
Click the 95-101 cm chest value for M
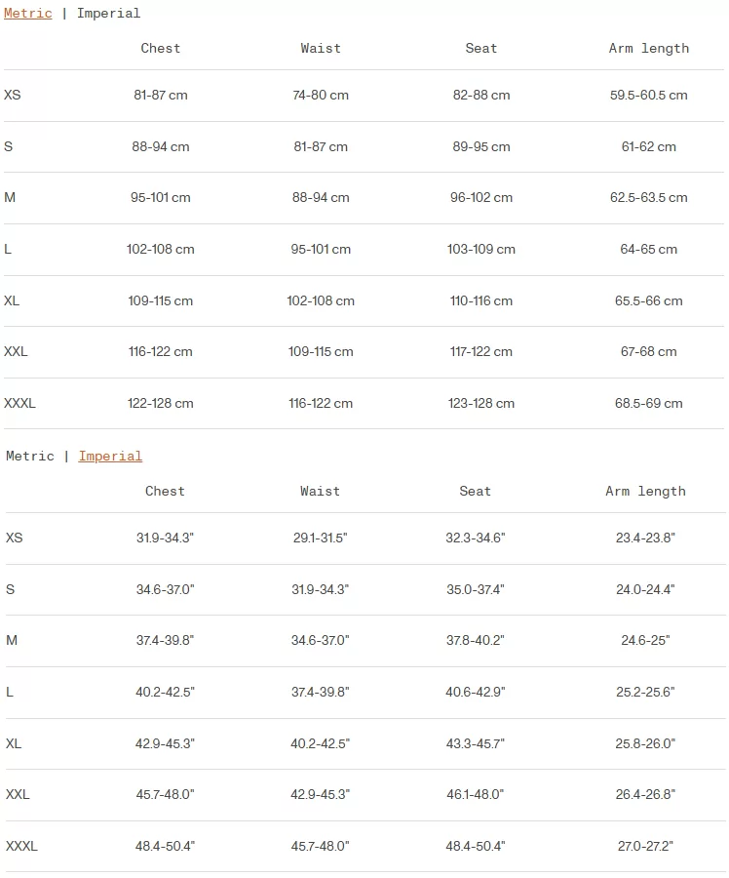161,197
